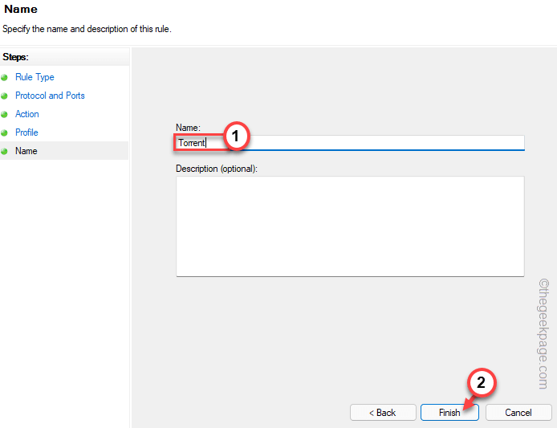Click the "Description (optional):" label
The height and width of the screenshot is (428, 557).
(217, 169)
